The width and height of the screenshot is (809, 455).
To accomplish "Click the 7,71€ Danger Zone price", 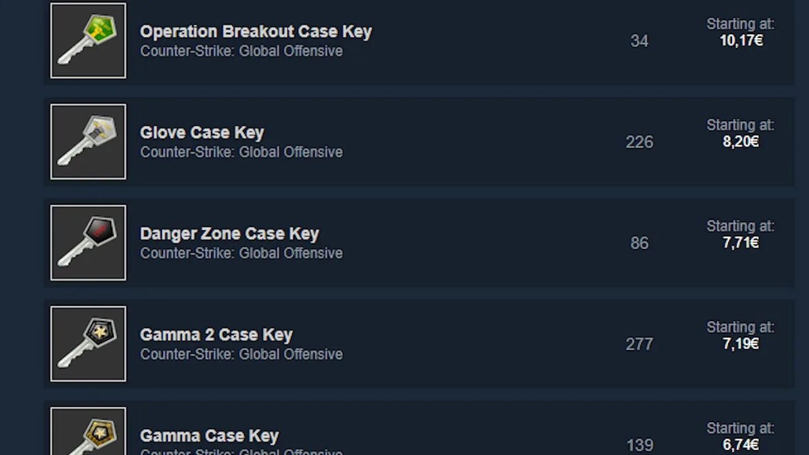I will [x=741, y=243].
